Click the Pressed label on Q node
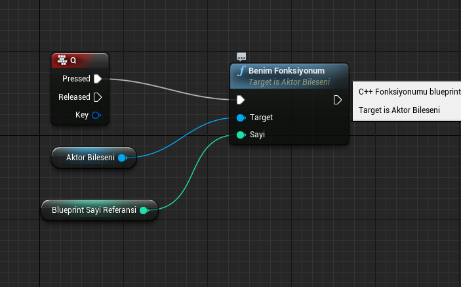 [76, 79]
